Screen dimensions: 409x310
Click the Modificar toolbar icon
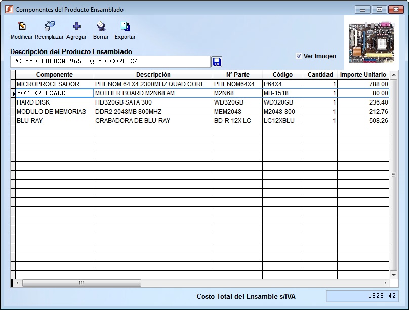click(x=22, y=27)
